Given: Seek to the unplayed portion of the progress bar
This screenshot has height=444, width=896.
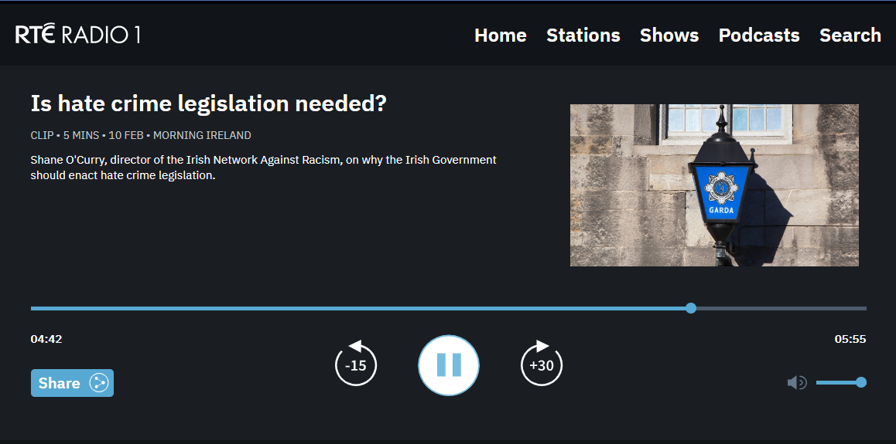Looking at the screenshot, I should pyautogui.click(x=781, y=308).
